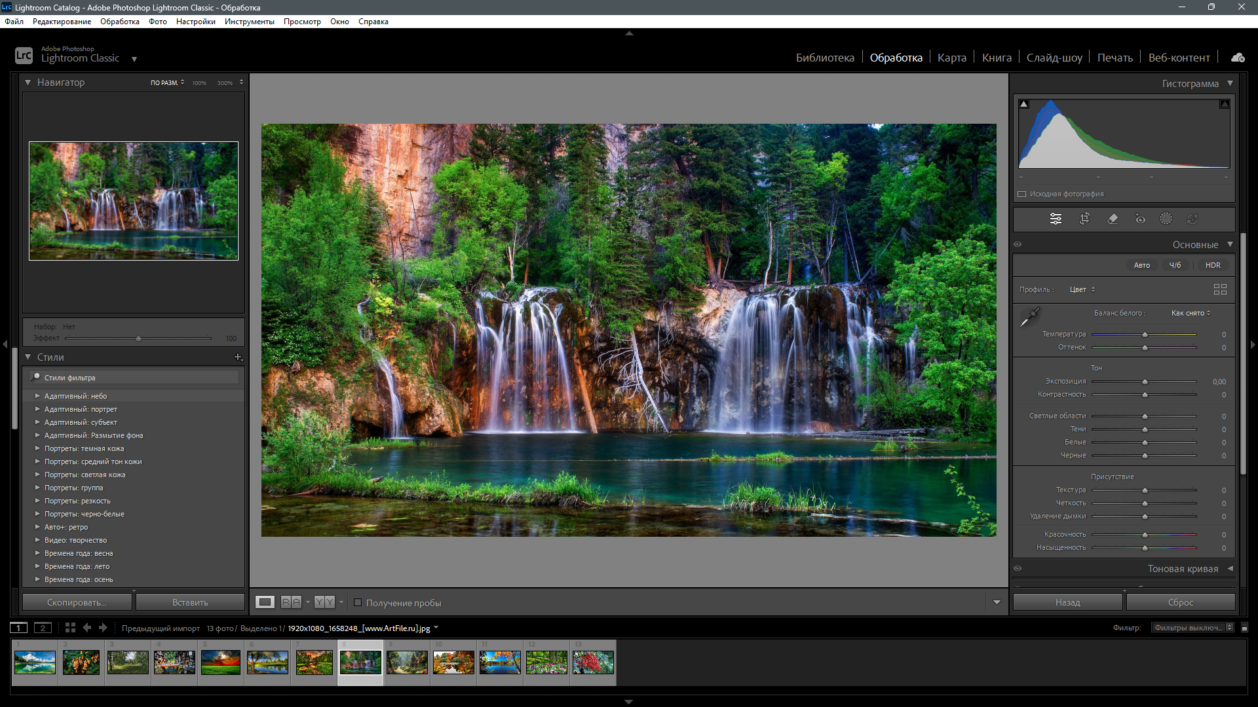Image resolution: width=1258 pixels, height=707 pixels.
Task: Click the cloud sync status icon
Action: click(x=1238, y=58)
